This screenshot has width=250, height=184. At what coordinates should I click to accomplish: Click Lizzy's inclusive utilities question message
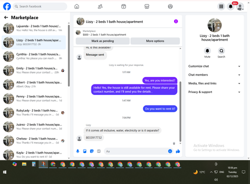[x=122, y=130]
